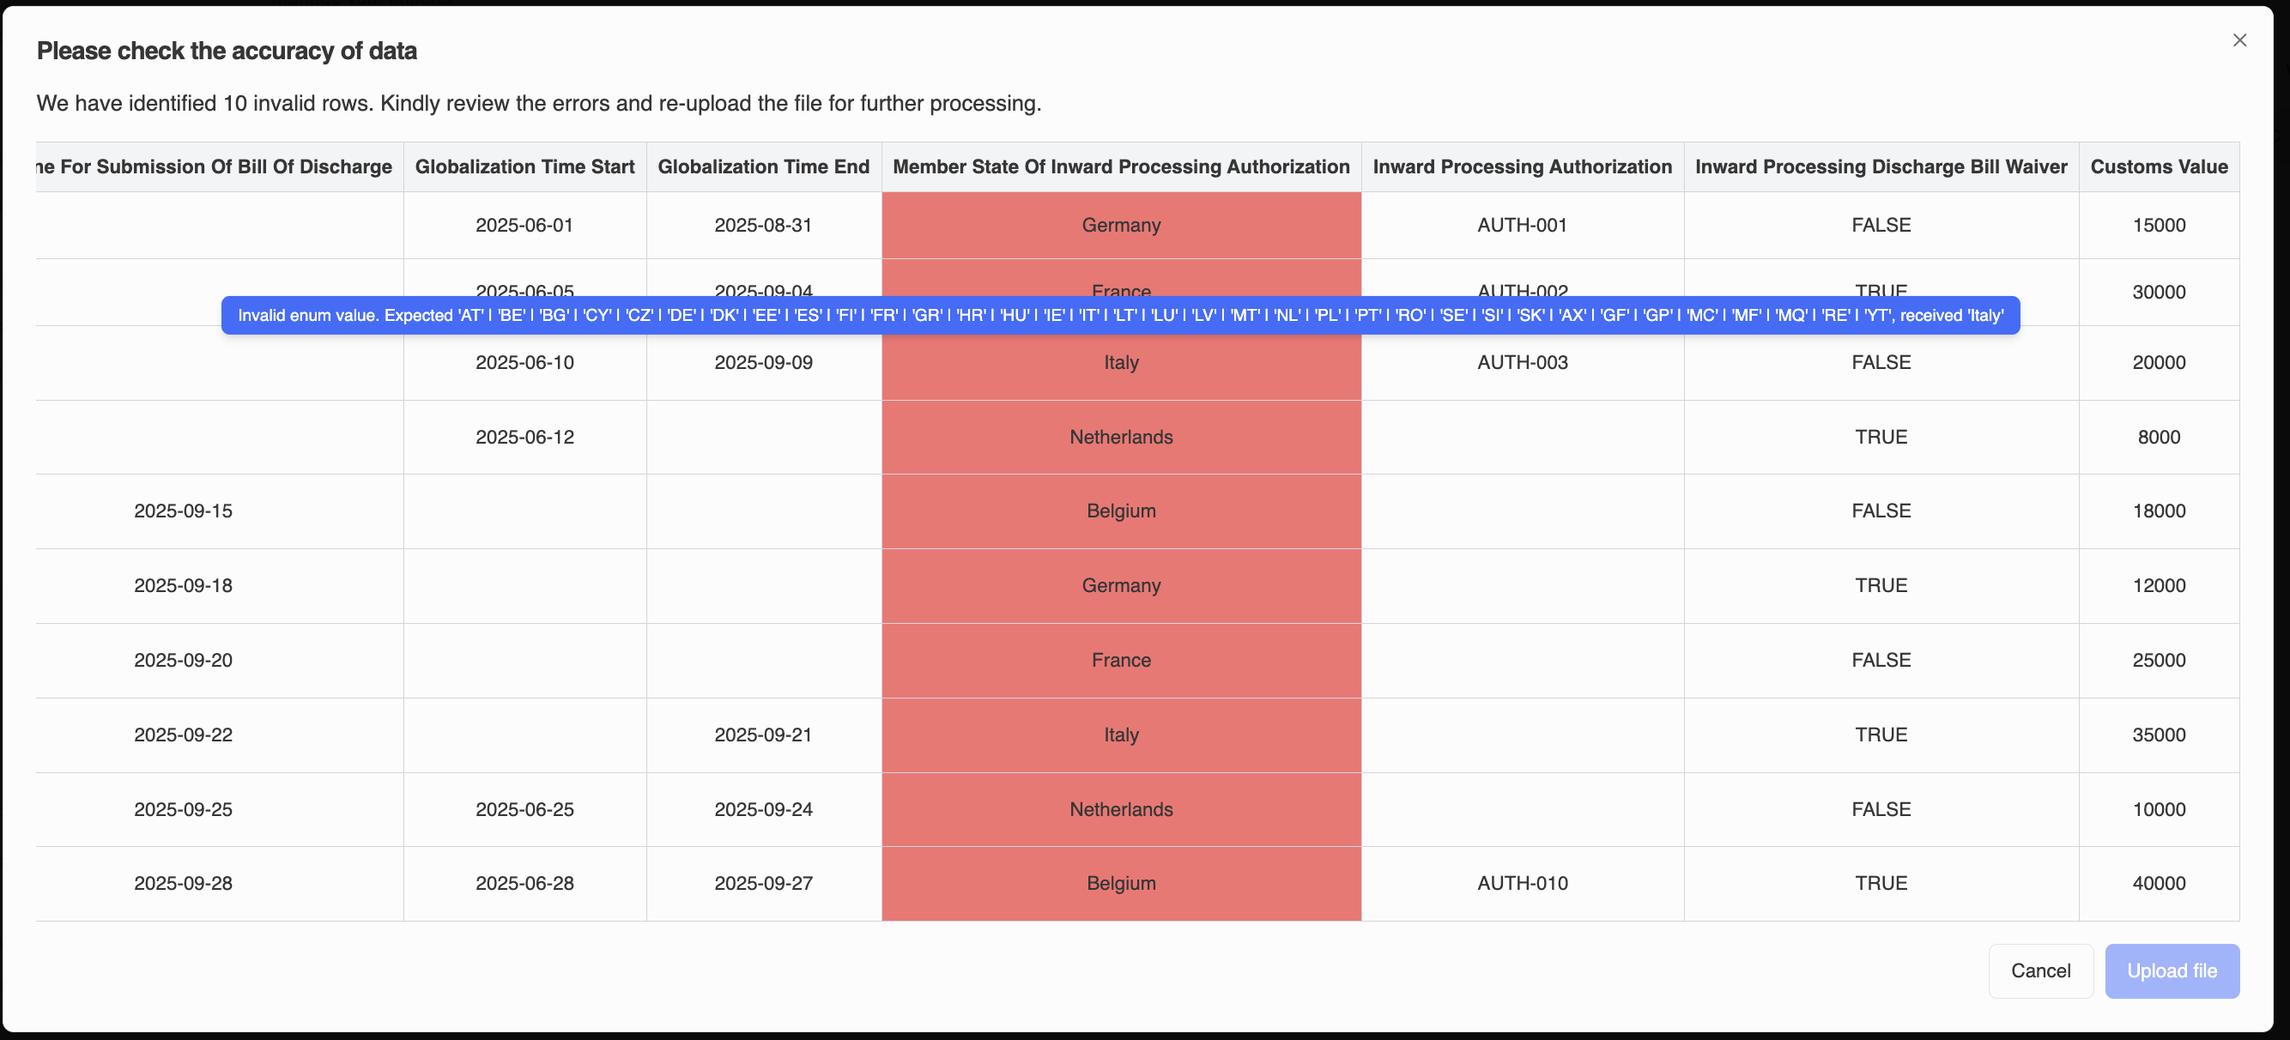Click the 2025-06-12 start date cell
Viewport: 2290px width, 1040px height.
click(524, 438)
